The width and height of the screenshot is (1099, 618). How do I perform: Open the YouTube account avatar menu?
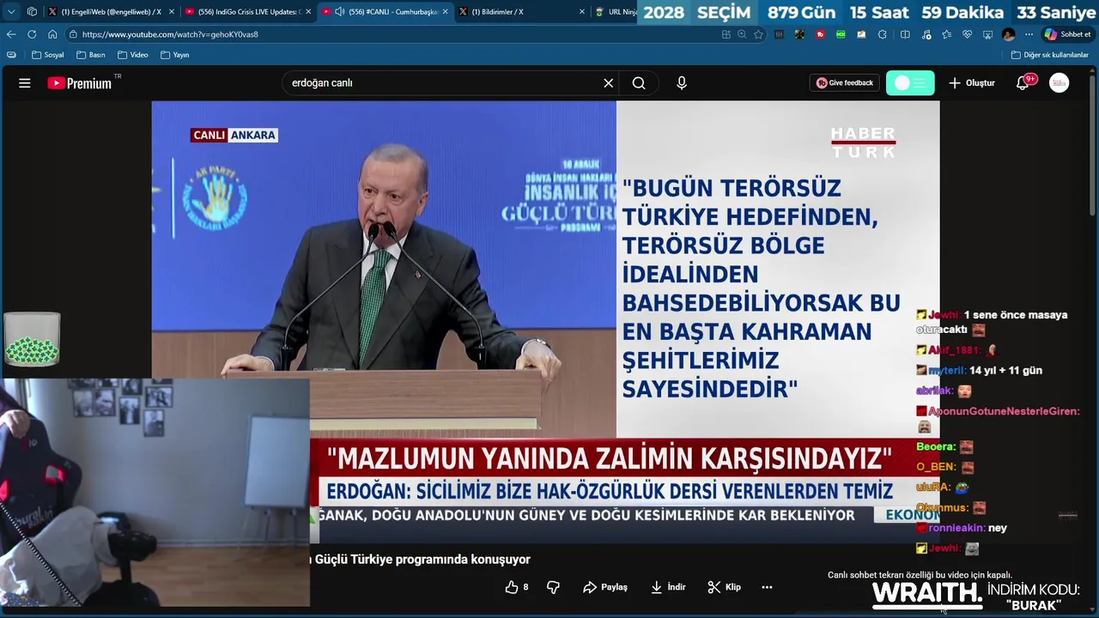point(1060,83)
